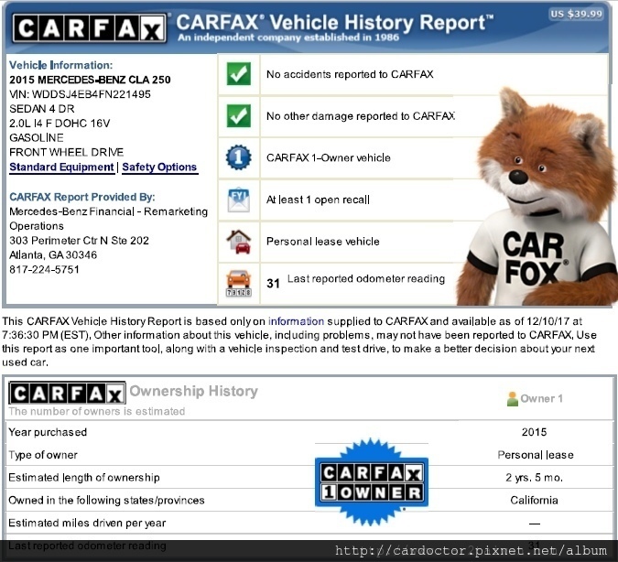Click the Car Fox mascot image
The image size is (618, 562).
pos(538,197)
